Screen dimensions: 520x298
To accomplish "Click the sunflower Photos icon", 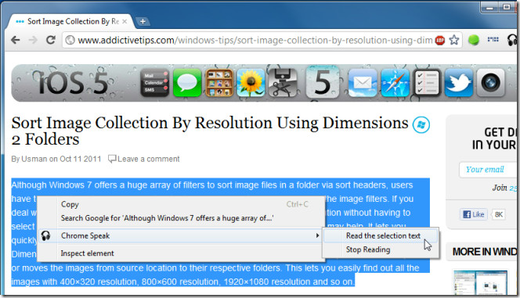I will [251, 83].
